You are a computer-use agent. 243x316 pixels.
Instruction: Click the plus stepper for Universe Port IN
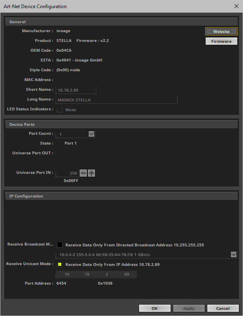(91, 173)
